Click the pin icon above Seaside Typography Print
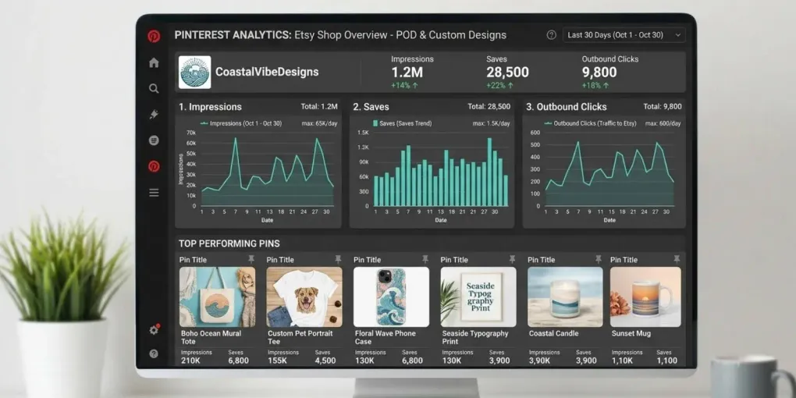 (512, 259)
